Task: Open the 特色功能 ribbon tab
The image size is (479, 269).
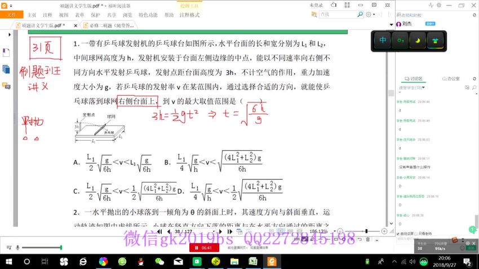Action: 148,15
